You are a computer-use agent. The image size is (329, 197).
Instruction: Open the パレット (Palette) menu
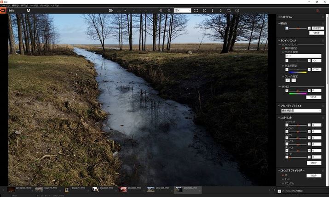45,6
